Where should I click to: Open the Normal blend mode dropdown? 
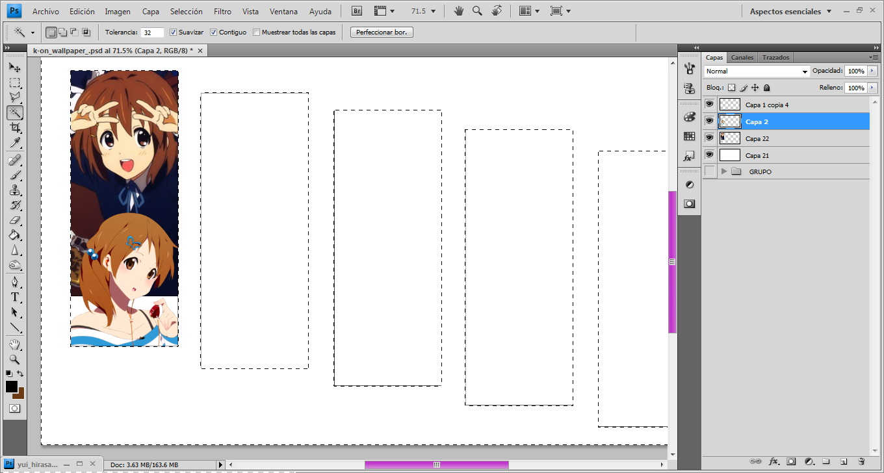click(757, 71)
